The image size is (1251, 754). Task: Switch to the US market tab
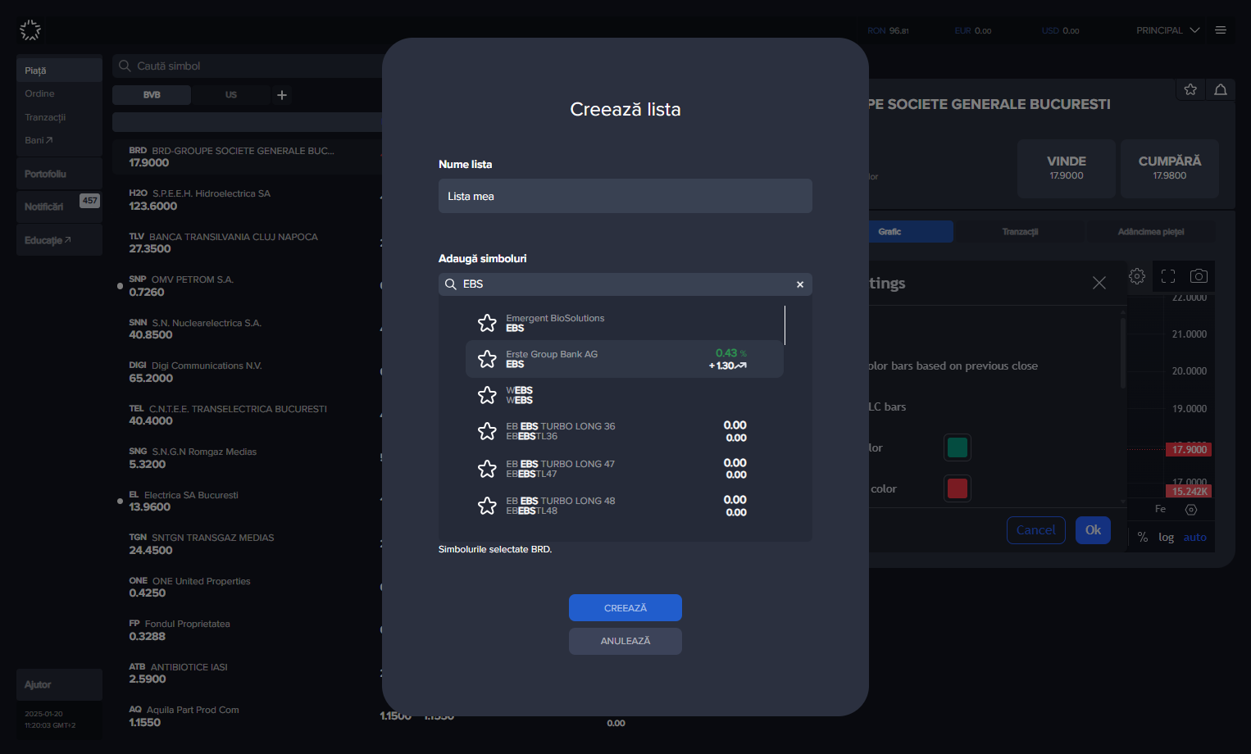pyautogui.click(x=231, y=95)
